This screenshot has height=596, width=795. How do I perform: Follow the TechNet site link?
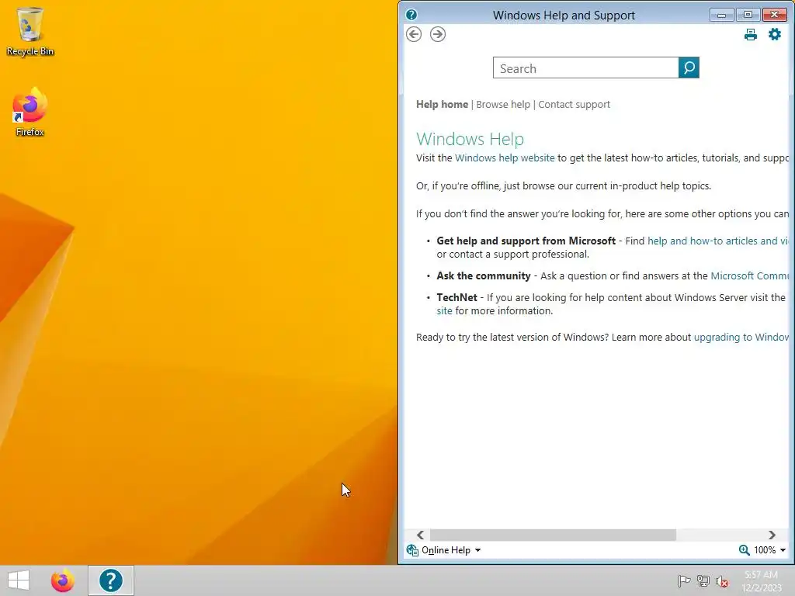click(444, 311)
